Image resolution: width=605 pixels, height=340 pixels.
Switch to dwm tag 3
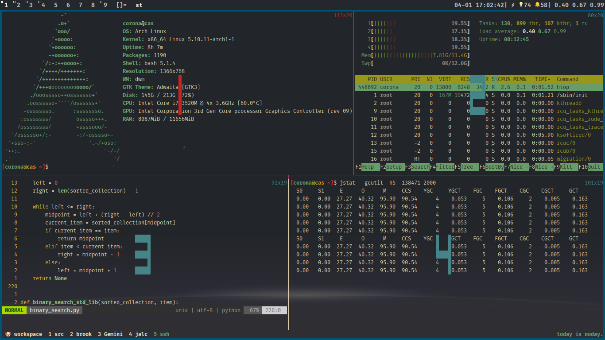31,5
